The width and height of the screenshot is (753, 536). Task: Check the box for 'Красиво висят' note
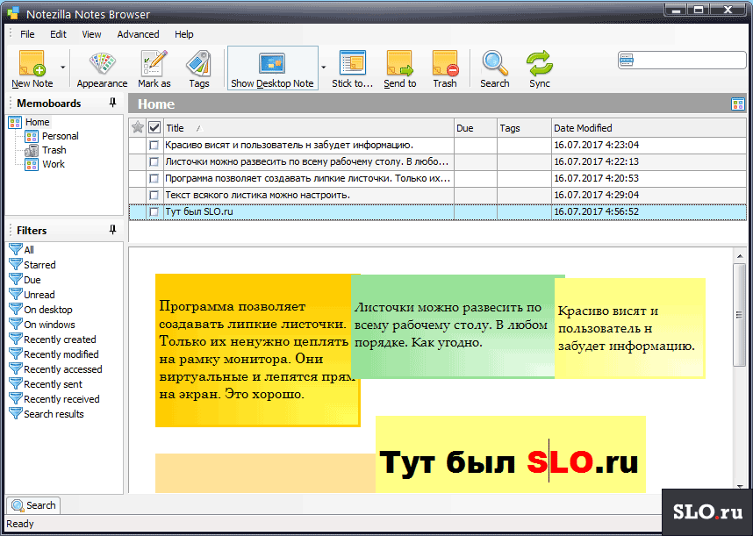(x=154, y=145)
